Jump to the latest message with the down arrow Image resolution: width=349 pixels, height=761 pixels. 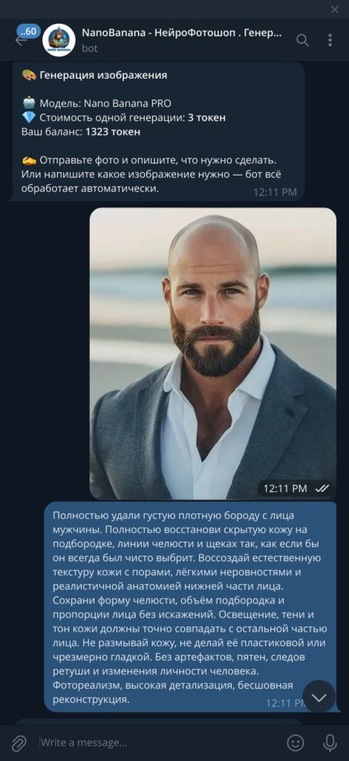point(319,697)
